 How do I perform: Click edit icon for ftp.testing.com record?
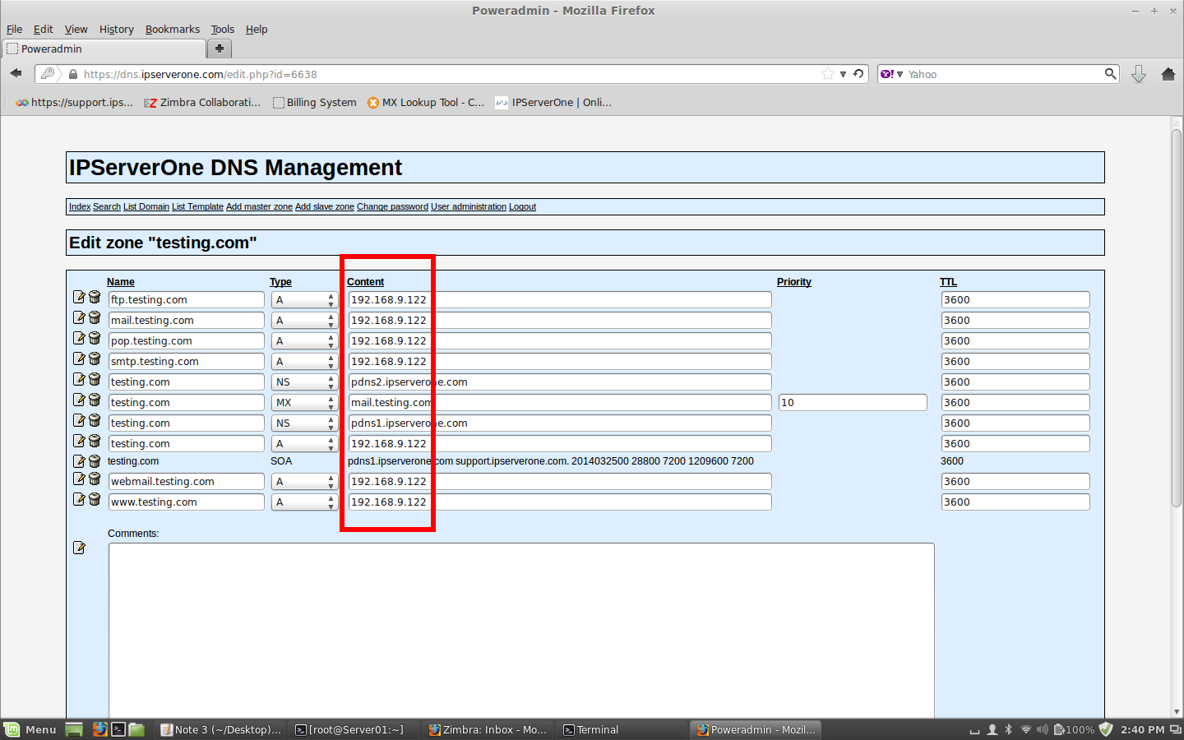79,297
